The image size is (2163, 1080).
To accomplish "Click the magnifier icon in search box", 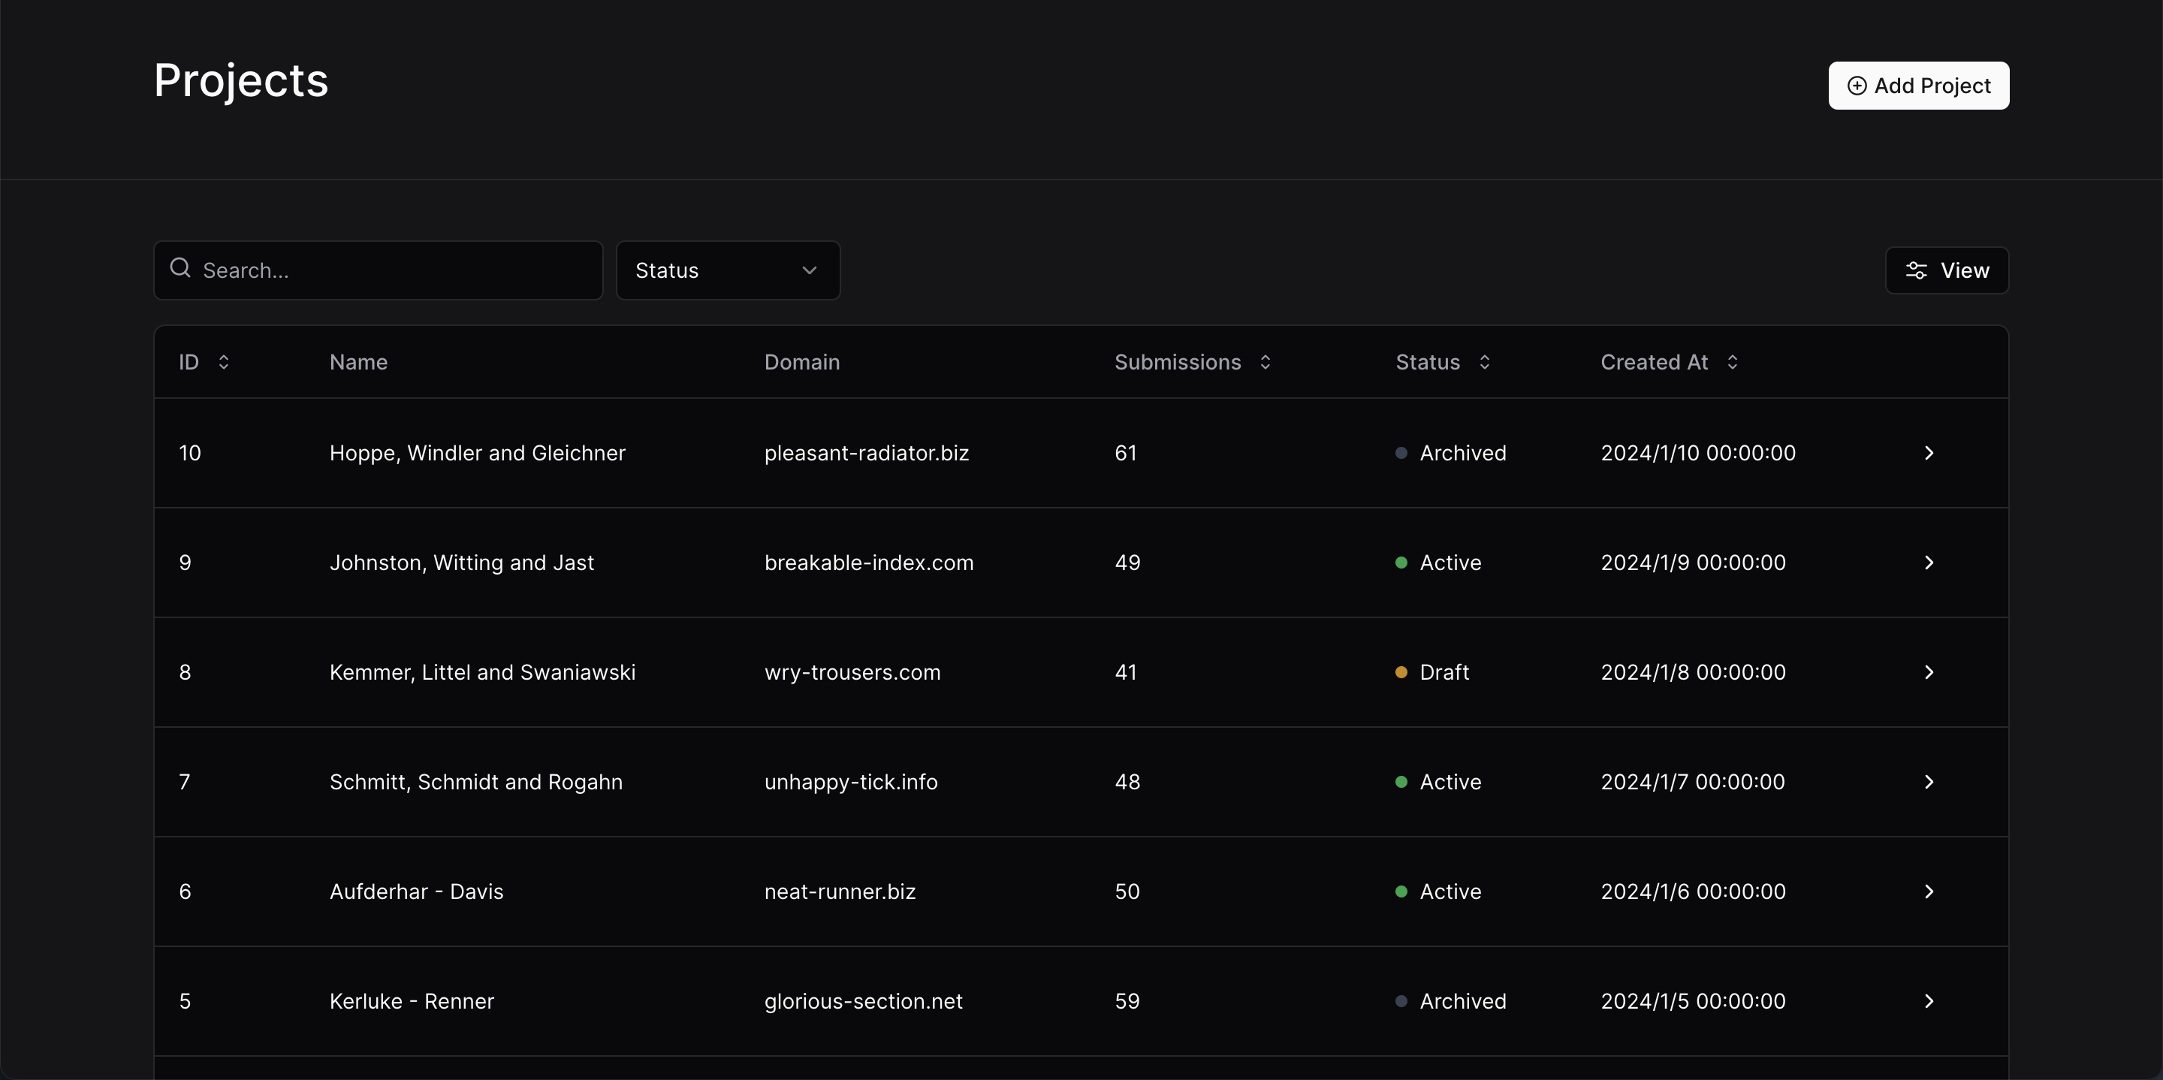I will point(179,268).
